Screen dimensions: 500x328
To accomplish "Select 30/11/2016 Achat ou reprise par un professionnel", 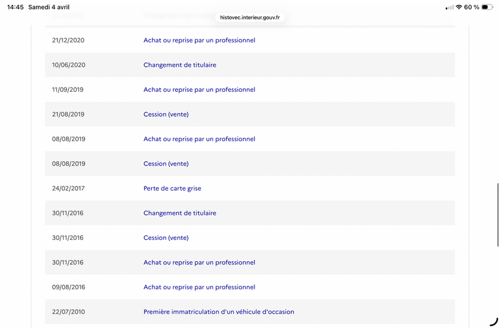I will coord(199,262).
